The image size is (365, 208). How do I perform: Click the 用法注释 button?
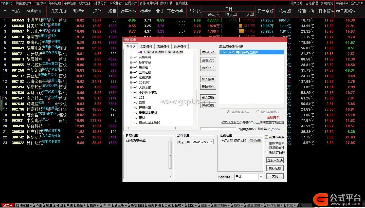(208, 52)
